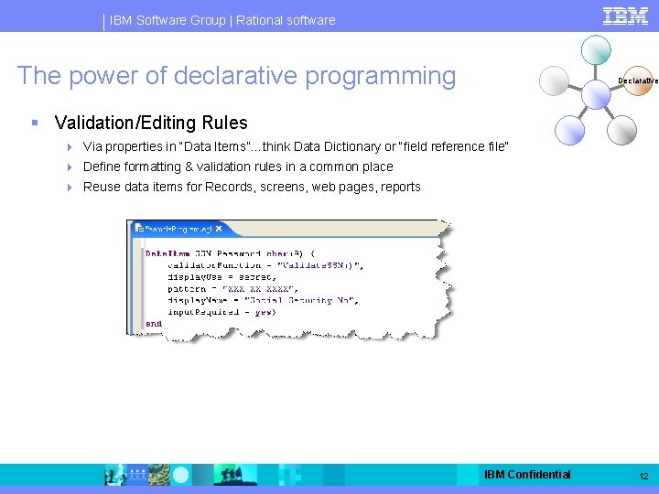Viewport: 659px width, 494px height.
Task: Click "Reuse data items for Records, screens, web pages, reports"
Action: pos(252,187)
